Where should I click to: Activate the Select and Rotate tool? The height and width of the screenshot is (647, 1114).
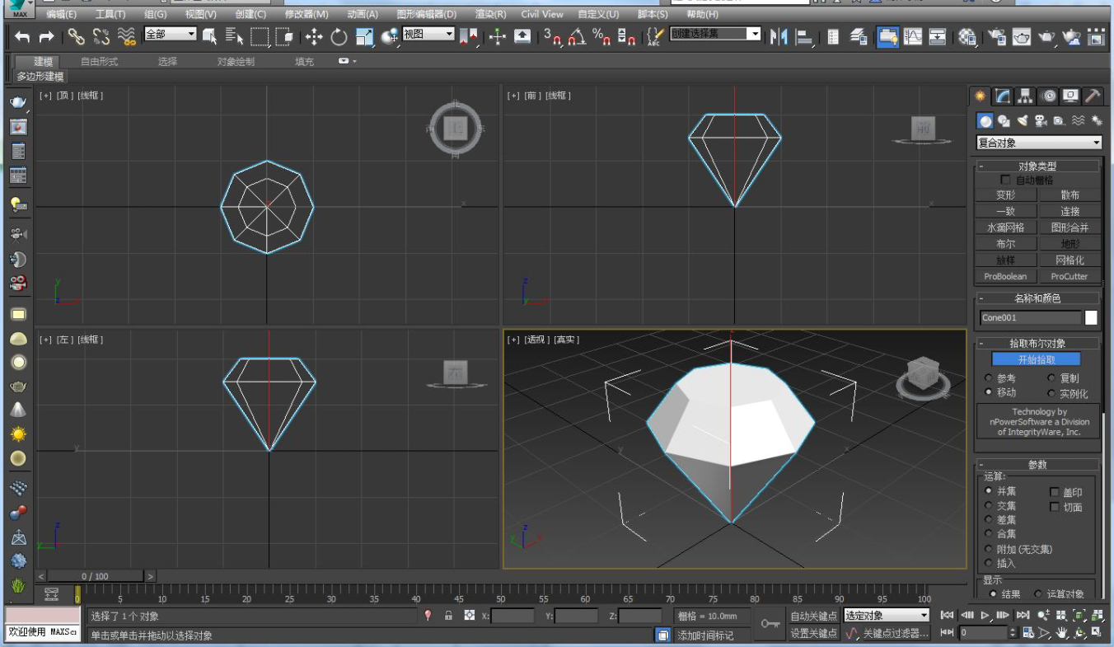339,36
